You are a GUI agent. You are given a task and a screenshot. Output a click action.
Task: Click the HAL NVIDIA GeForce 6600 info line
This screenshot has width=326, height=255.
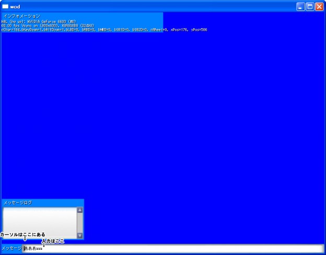(x=39, y=21)
